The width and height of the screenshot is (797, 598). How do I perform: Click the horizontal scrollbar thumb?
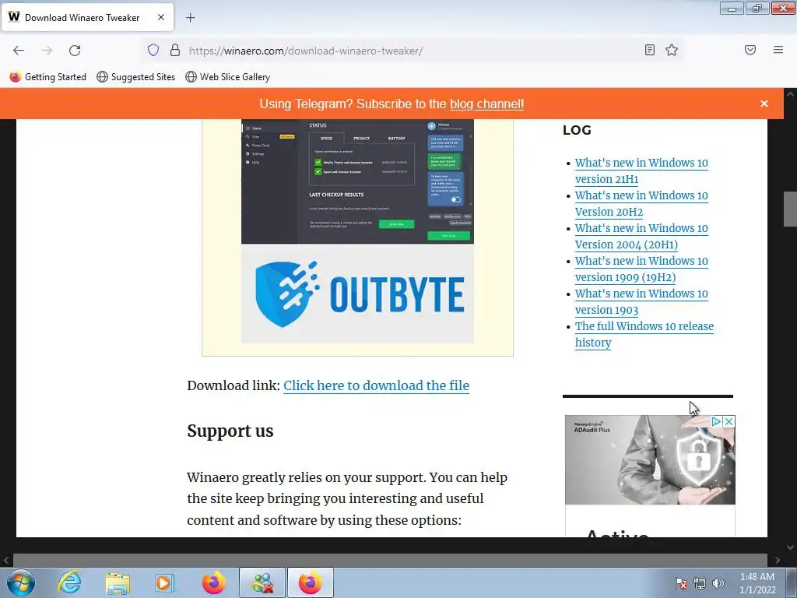[x=390, y=560]
